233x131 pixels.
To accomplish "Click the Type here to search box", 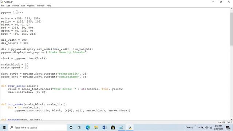I will pos(37,127).
